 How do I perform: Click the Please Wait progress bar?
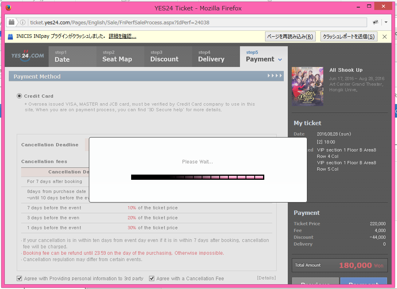(197, 177)
